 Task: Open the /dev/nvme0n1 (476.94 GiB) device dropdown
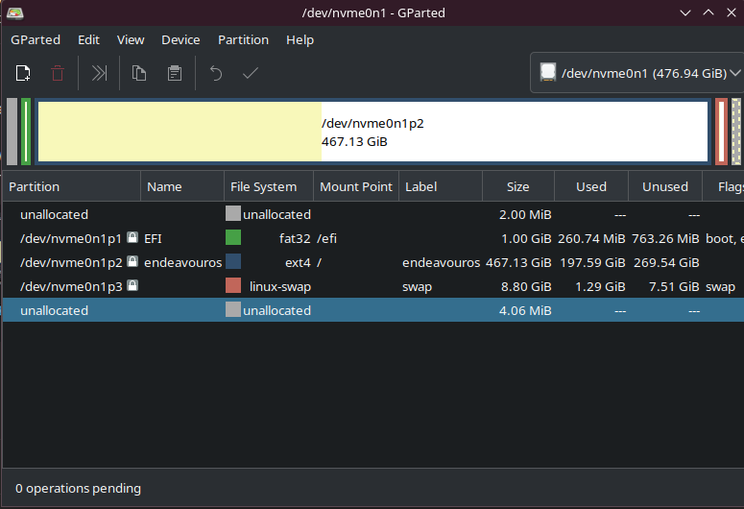tap(637, 73)
